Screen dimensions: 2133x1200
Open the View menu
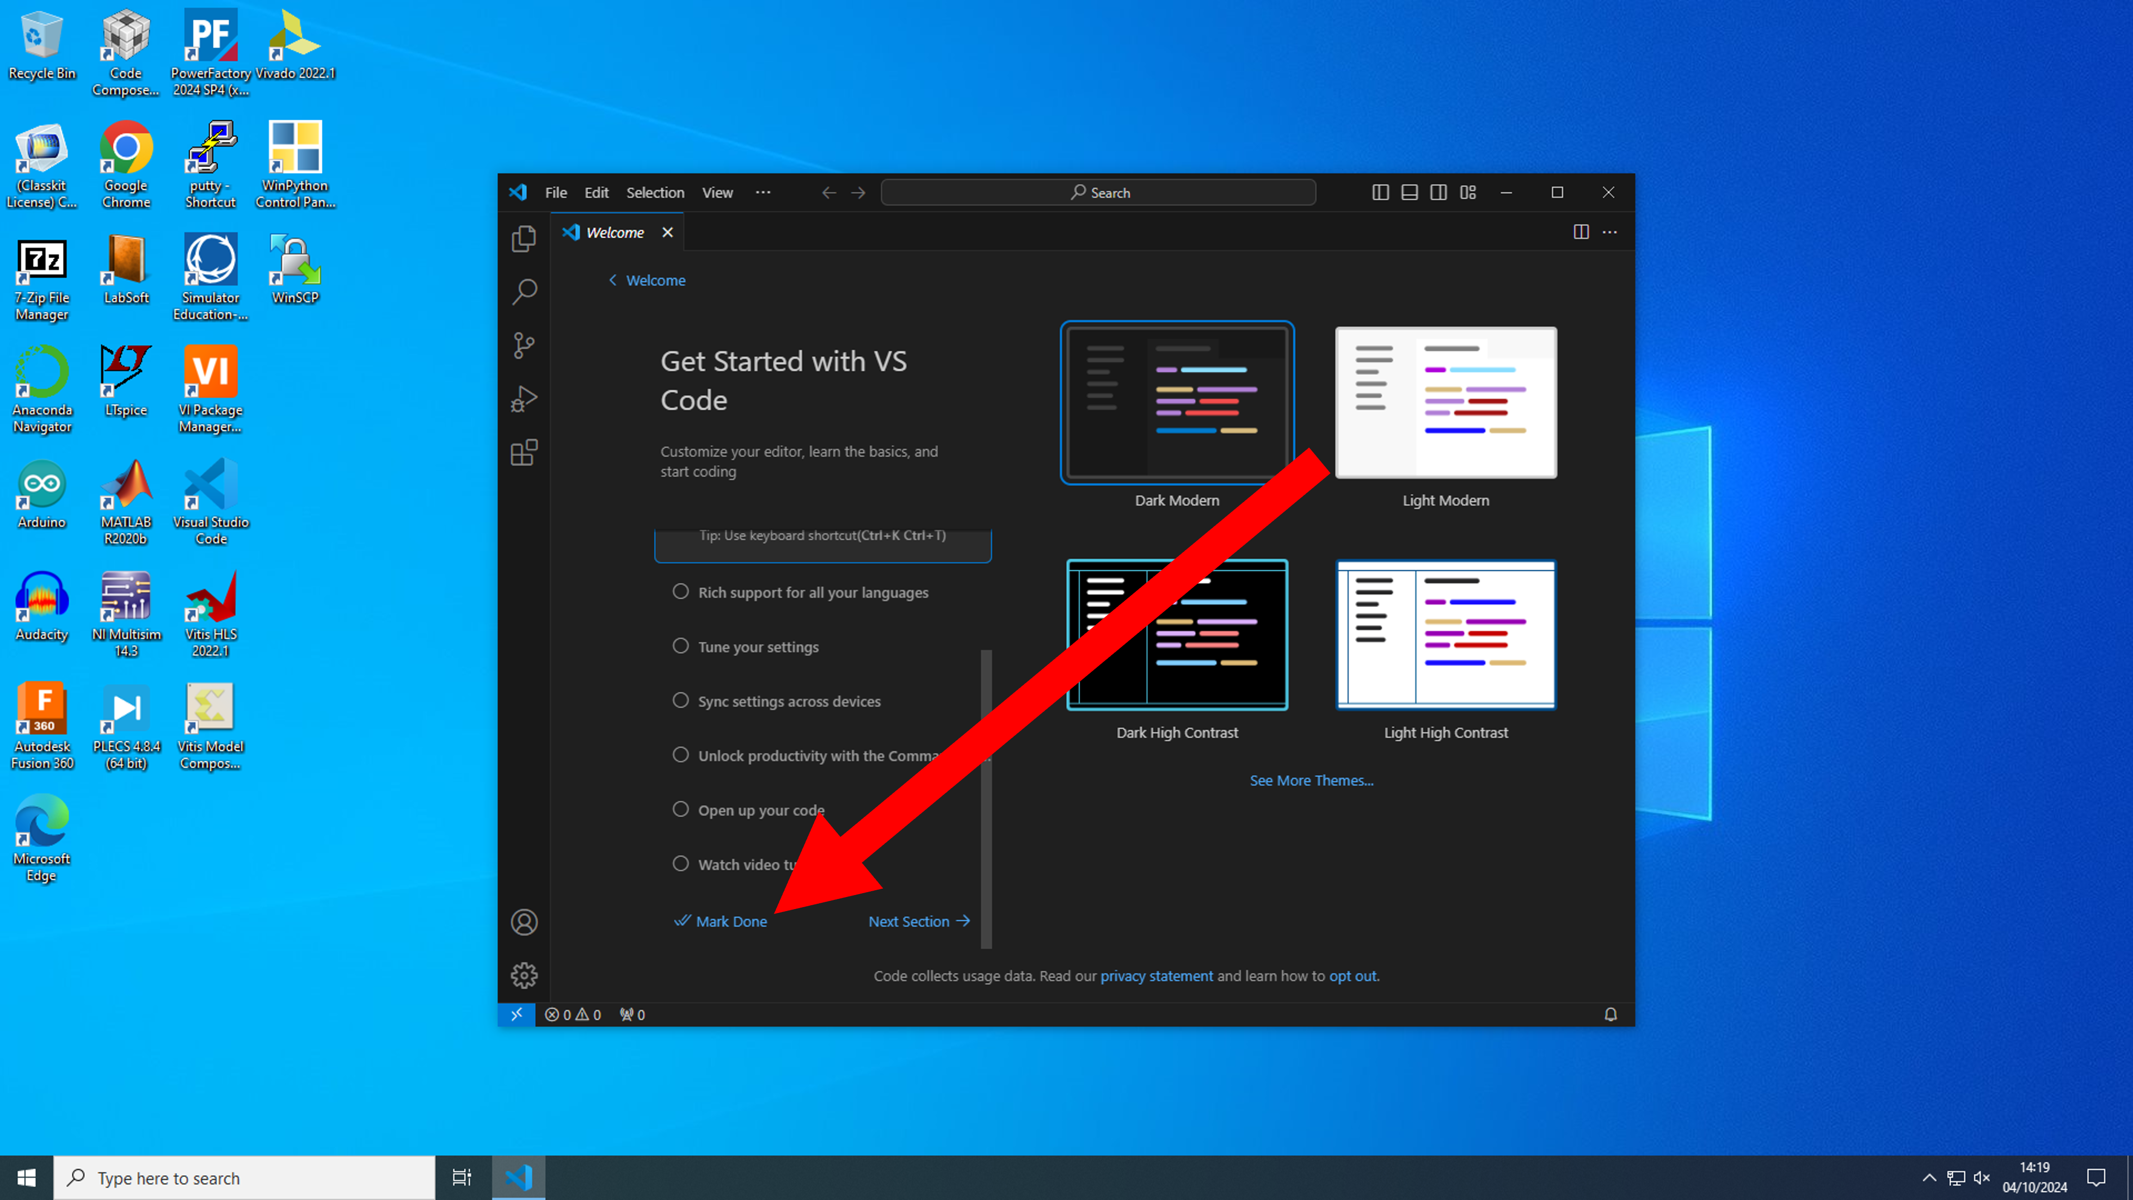click(717, 192)
